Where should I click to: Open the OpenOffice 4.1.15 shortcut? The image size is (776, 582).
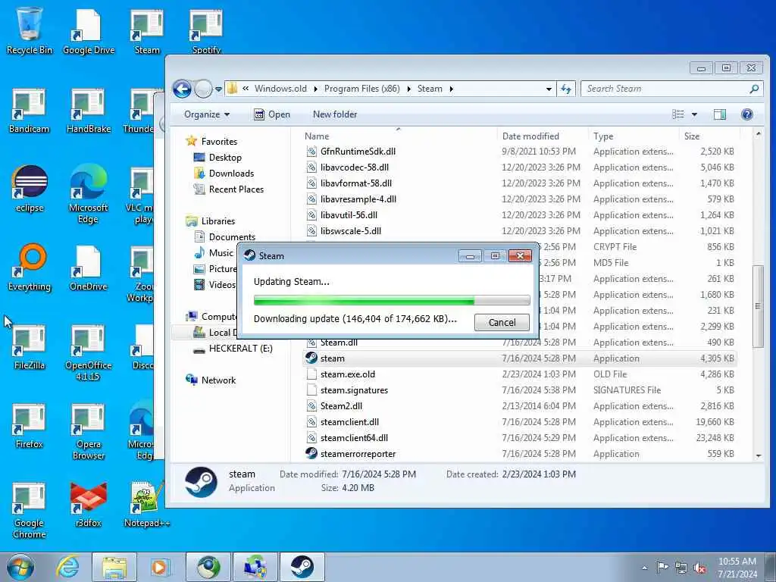pyautogui.click(x=89, y=352)
